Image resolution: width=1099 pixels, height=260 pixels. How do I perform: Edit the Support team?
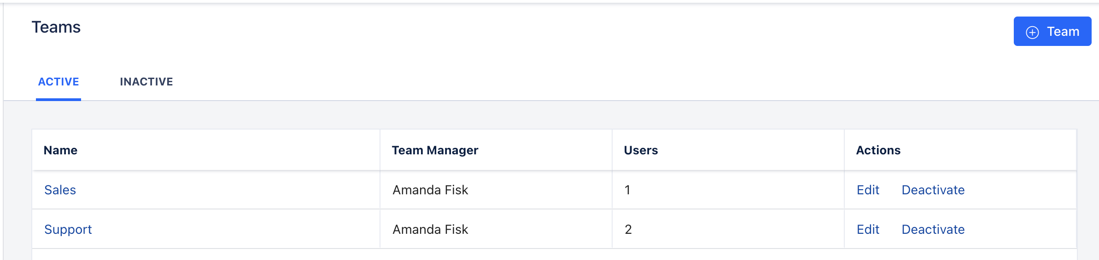868,230
